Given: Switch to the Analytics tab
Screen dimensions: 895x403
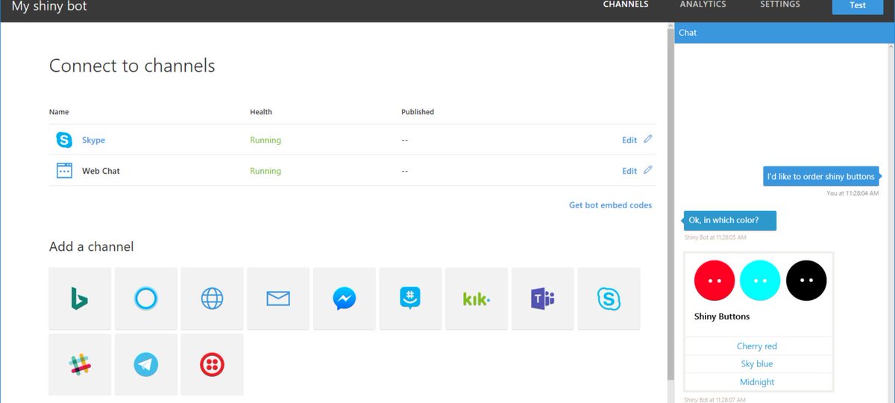Looking at the screenshot, I should click(x=703, y=4).
